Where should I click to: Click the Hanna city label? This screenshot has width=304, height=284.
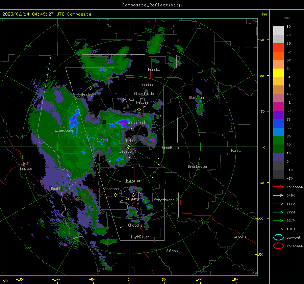[x=236, y=151]
